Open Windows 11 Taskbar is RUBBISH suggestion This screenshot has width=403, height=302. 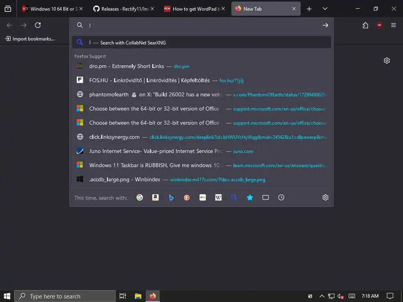point(201,166)
